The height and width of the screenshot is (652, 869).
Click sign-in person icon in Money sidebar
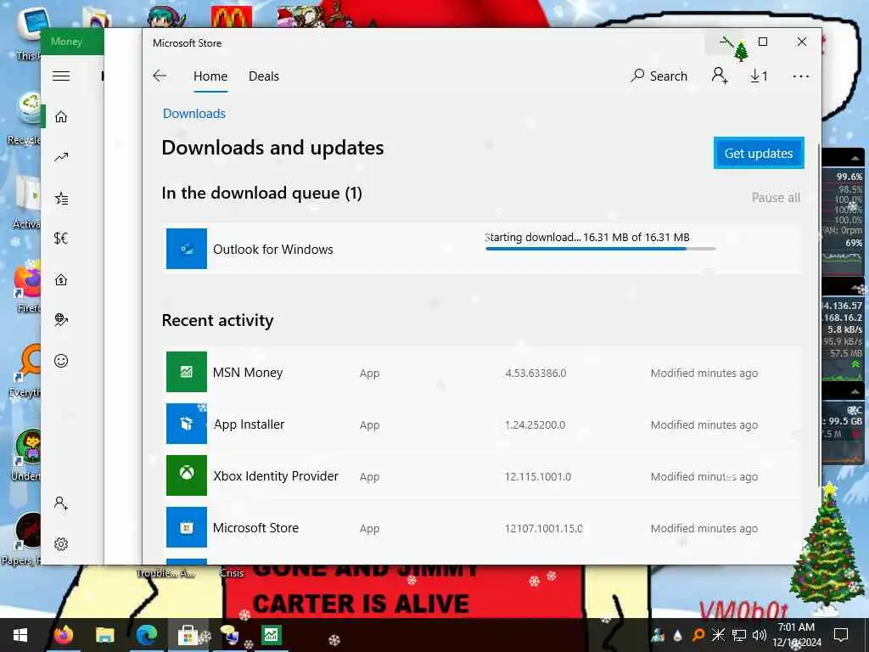pyautogui.click(x=61, y=503)
